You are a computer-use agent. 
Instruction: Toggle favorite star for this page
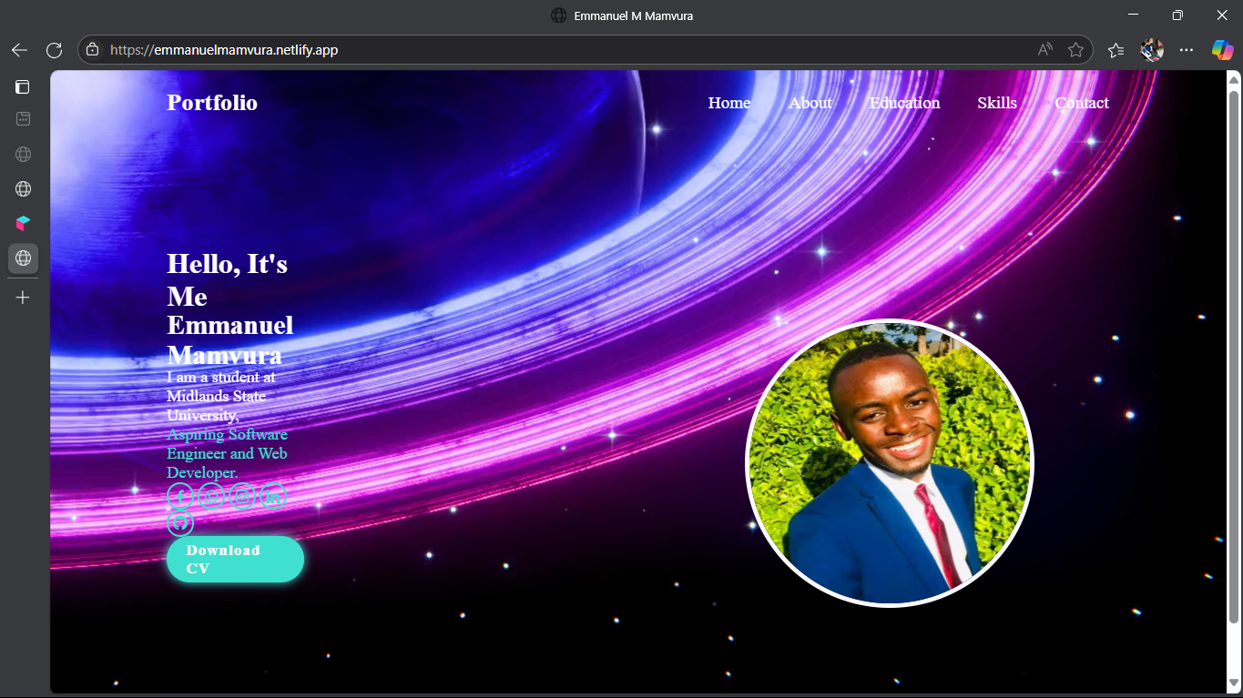tap(1075, 50)
